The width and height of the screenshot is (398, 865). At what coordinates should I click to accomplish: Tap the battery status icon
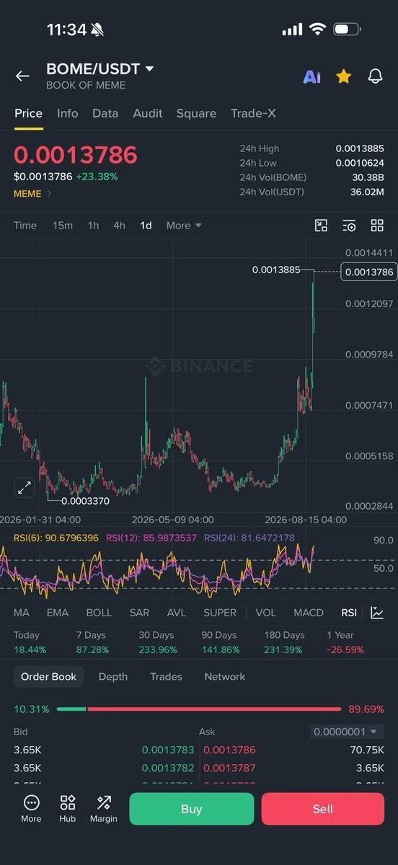point(346,30)
